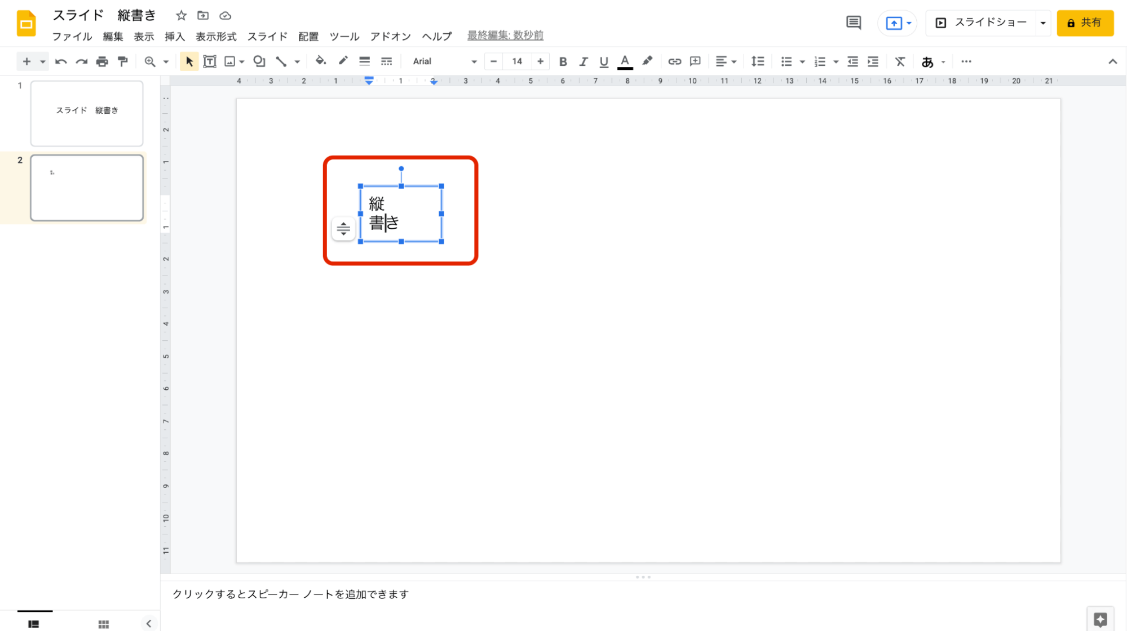Open text box vertical alignment control
Viewport: 1127px width, 631px height.
[x=343, y=229]
